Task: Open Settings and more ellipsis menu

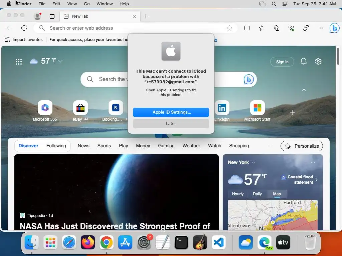Action: (320, 28)
